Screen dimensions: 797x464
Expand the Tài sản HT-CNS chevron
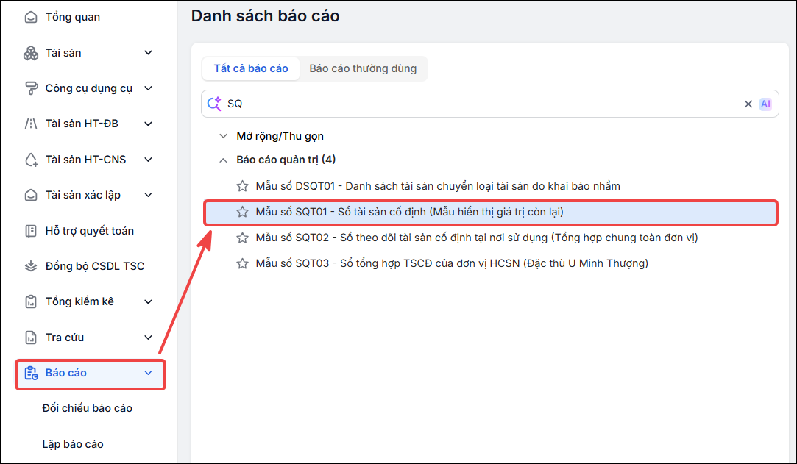pyautogui.click(x=148, y=160)
